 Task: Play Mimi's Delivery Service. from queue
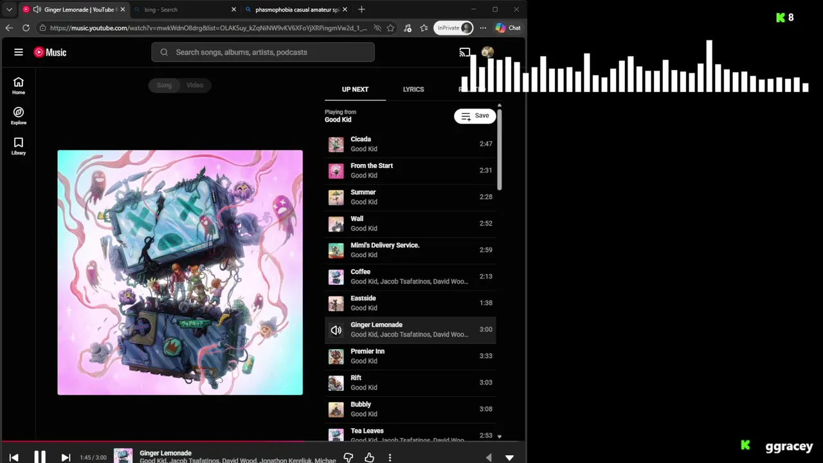pyautogui.click(x=410, y=250)
